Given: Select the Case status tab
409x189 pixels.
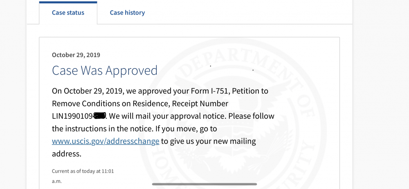Looking at the screenshot, I should (68, 13).
